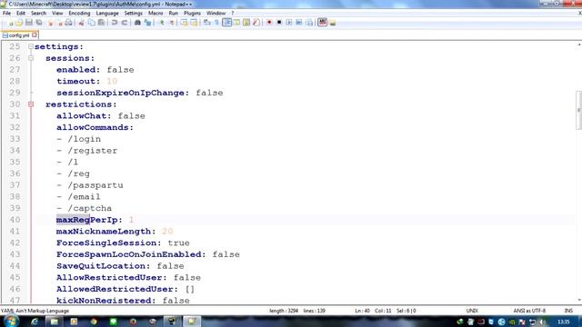Collapse the restrictions fold marker on line 30

[x=31, y=104]
